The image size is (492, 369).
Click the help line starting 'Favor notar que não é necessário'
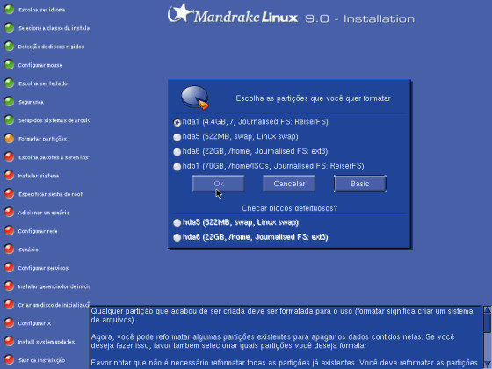285,363
